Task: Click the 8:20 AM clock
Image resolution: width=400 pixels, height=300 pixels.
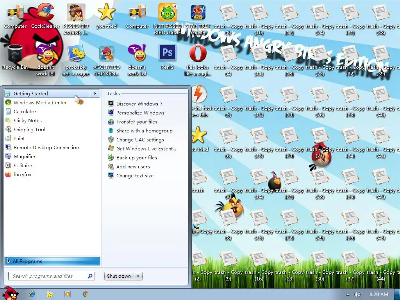Action: click(x=379, y=295)
